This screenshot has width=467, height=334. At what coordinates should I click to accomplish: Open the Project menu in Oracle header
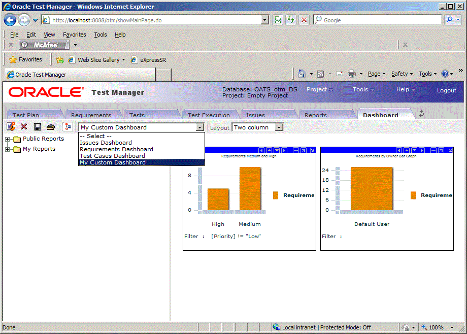coord(320,89)
